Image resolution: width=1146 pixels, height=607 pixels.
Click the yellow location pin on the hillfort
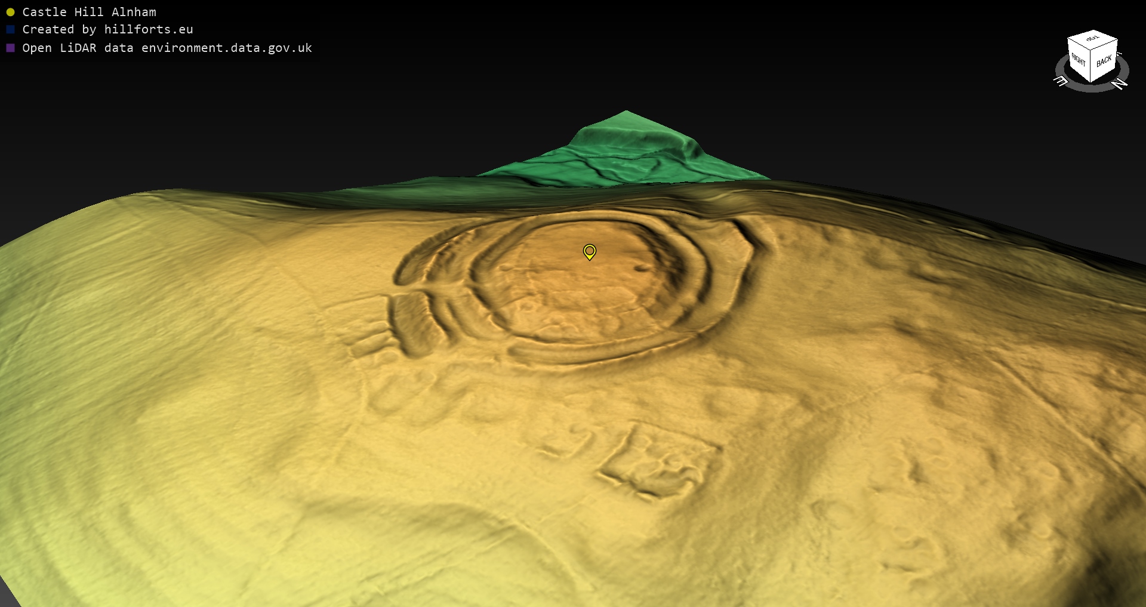(x=589, y=251)
